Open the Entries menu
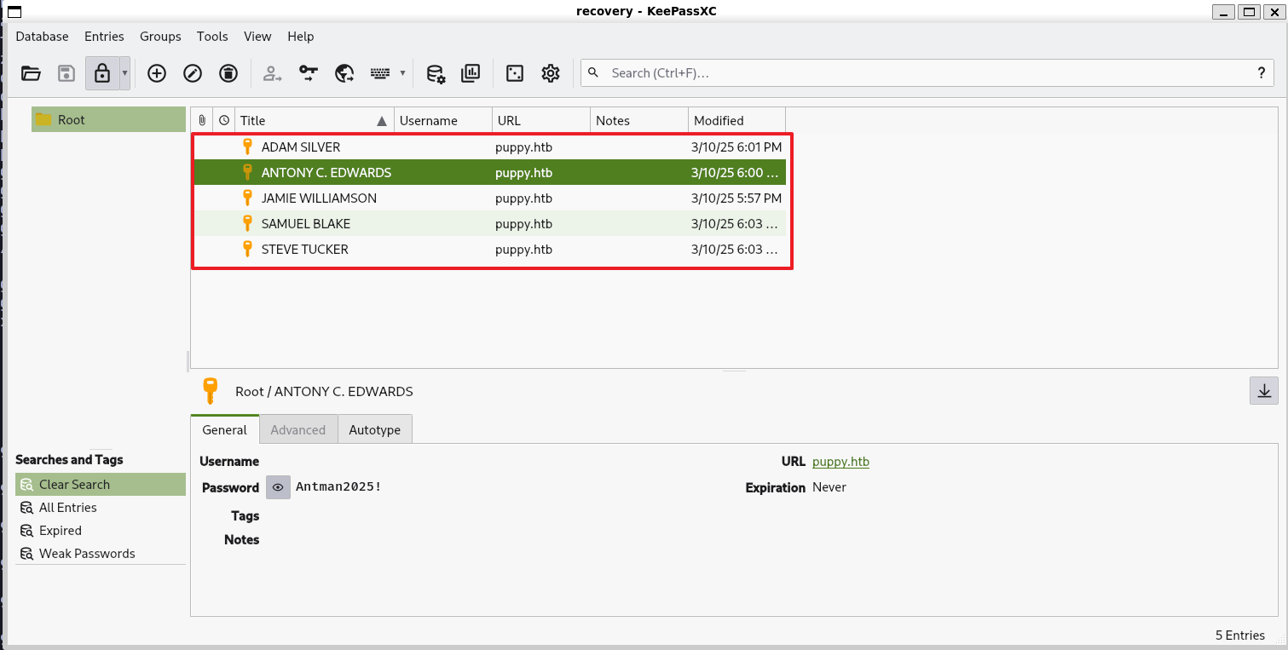 (104, 36)
